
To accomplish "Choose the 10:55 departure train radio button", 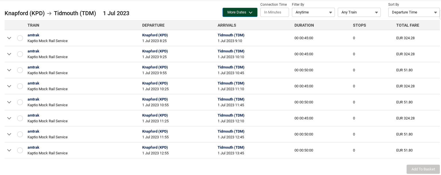I will pos(20,102).
